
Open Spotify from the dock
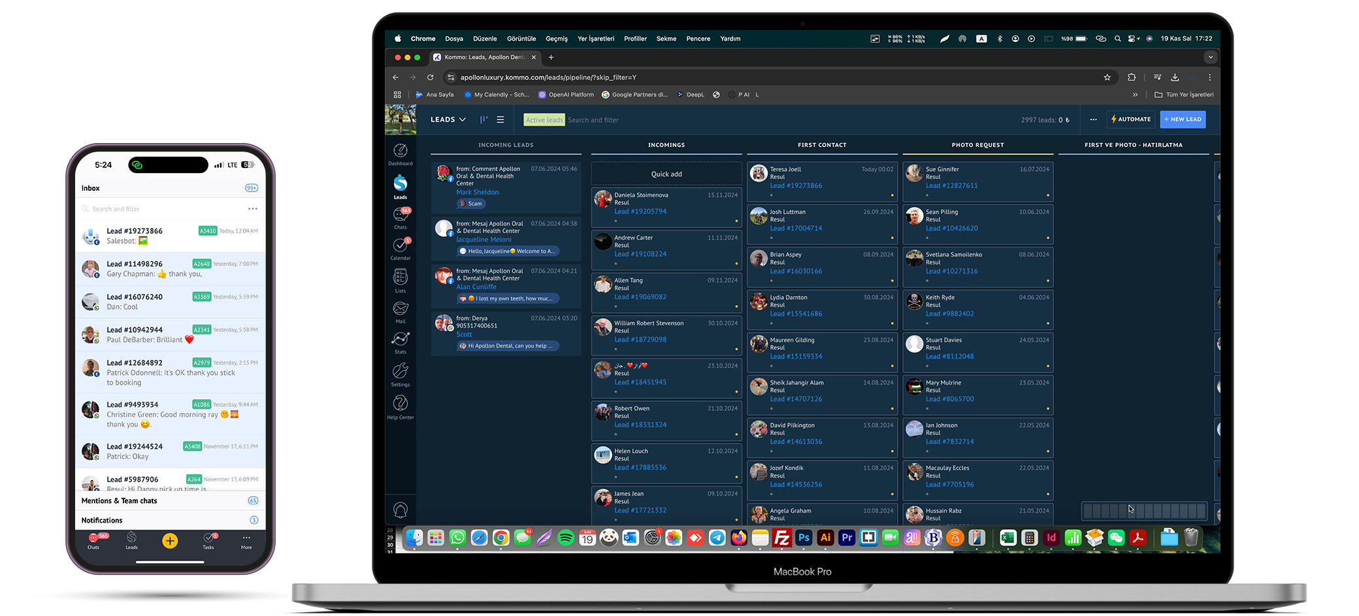566,538
